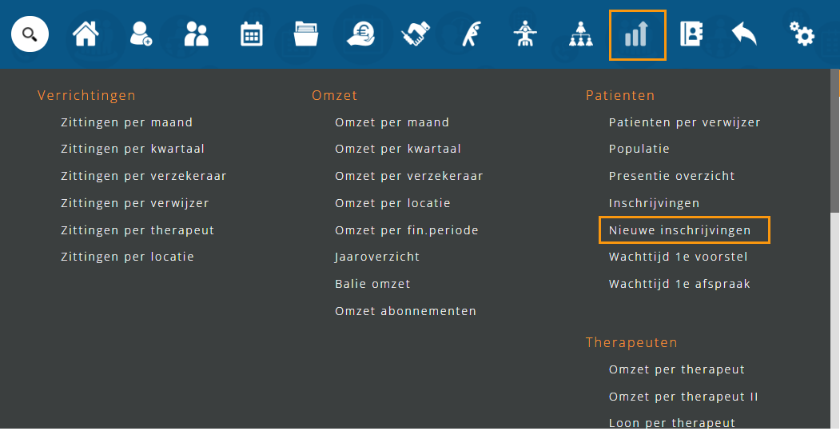Screen dimensions: 840x431
Task: Click the search magnifier icon
Action: tap(30, 34)
